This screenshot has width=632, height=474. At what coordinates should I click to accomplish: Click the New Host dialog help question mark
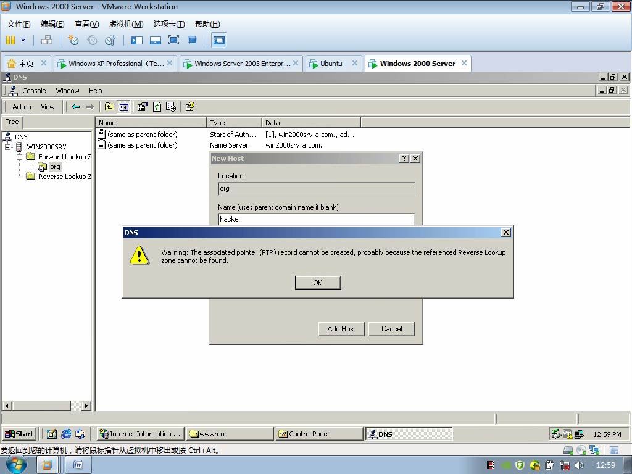pos(404,159)
